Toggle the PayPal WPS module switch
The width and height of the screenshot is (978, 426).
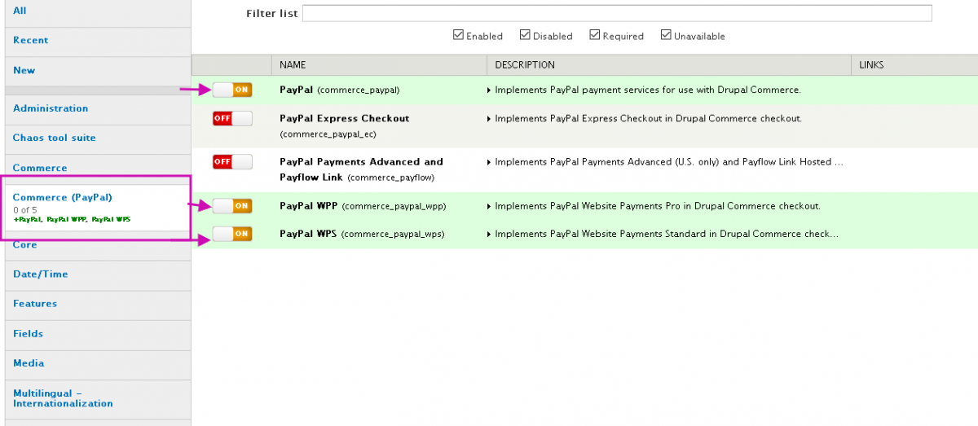(x=232, y=234)
